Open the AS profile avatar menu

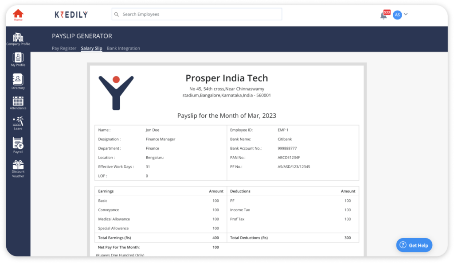[397, 14]
